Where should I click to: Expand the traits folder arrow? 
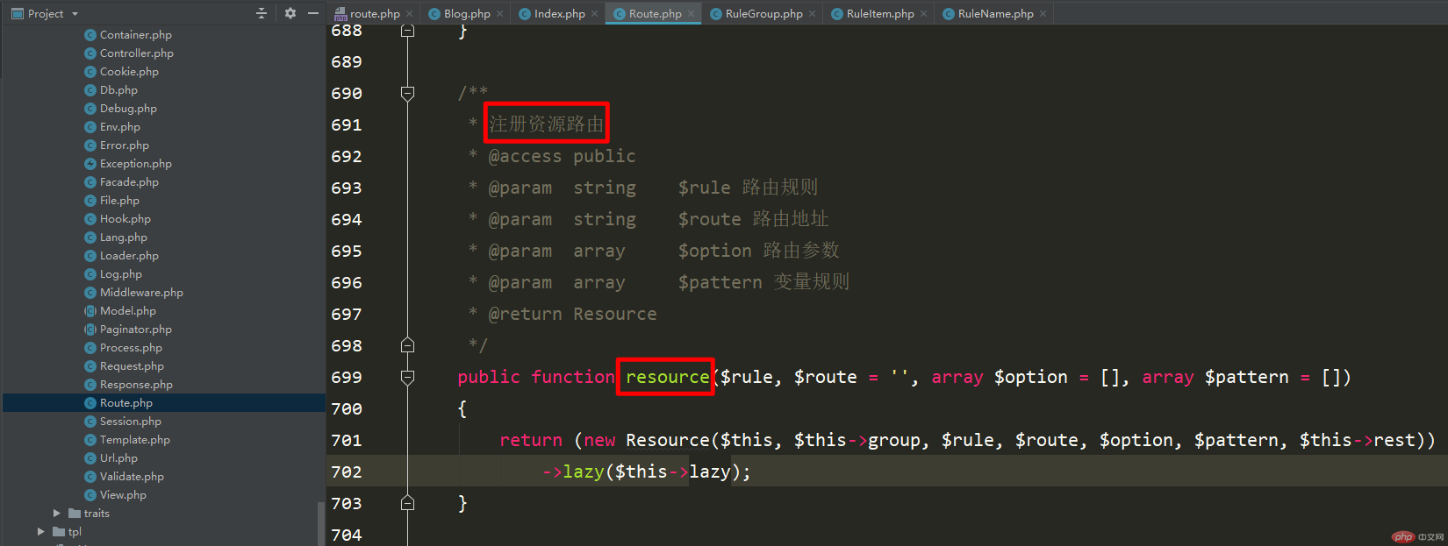56,514
